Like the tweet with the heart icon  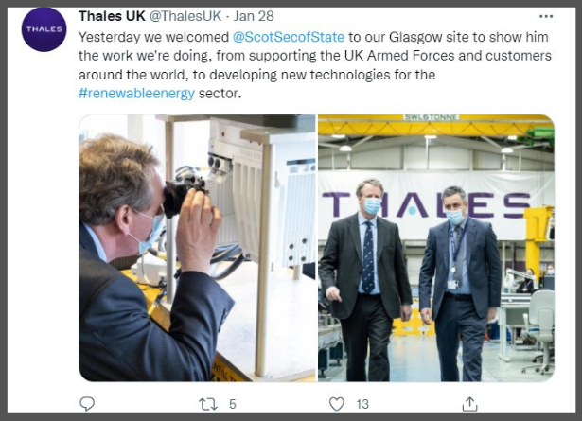click(x=337, y=404)
